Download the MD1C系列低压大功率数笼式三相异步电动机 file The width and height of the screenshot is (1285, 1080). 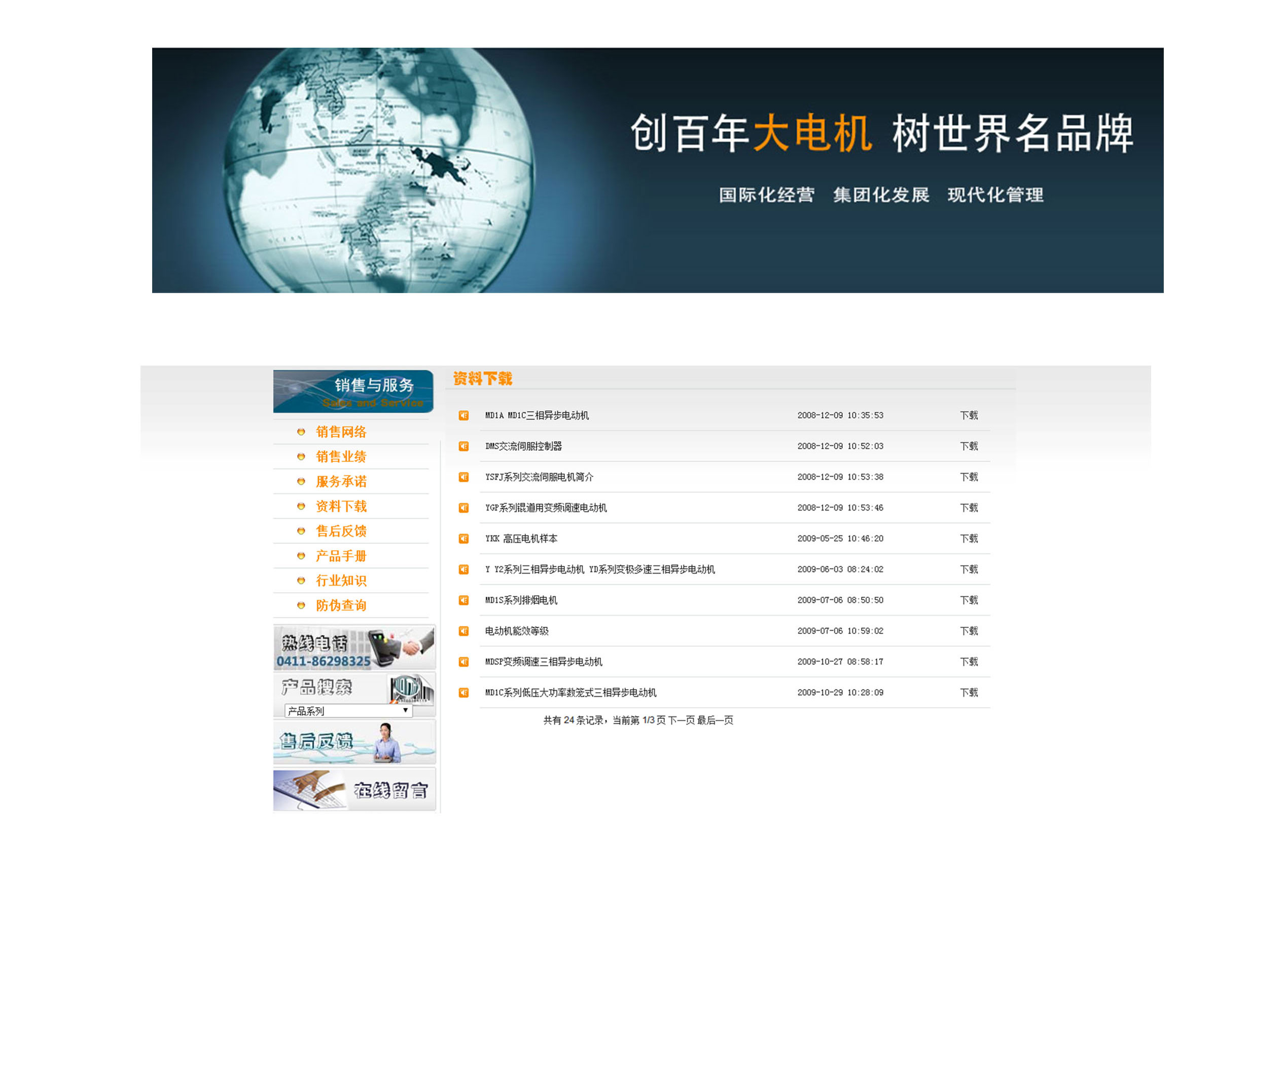tap(969, 693)
